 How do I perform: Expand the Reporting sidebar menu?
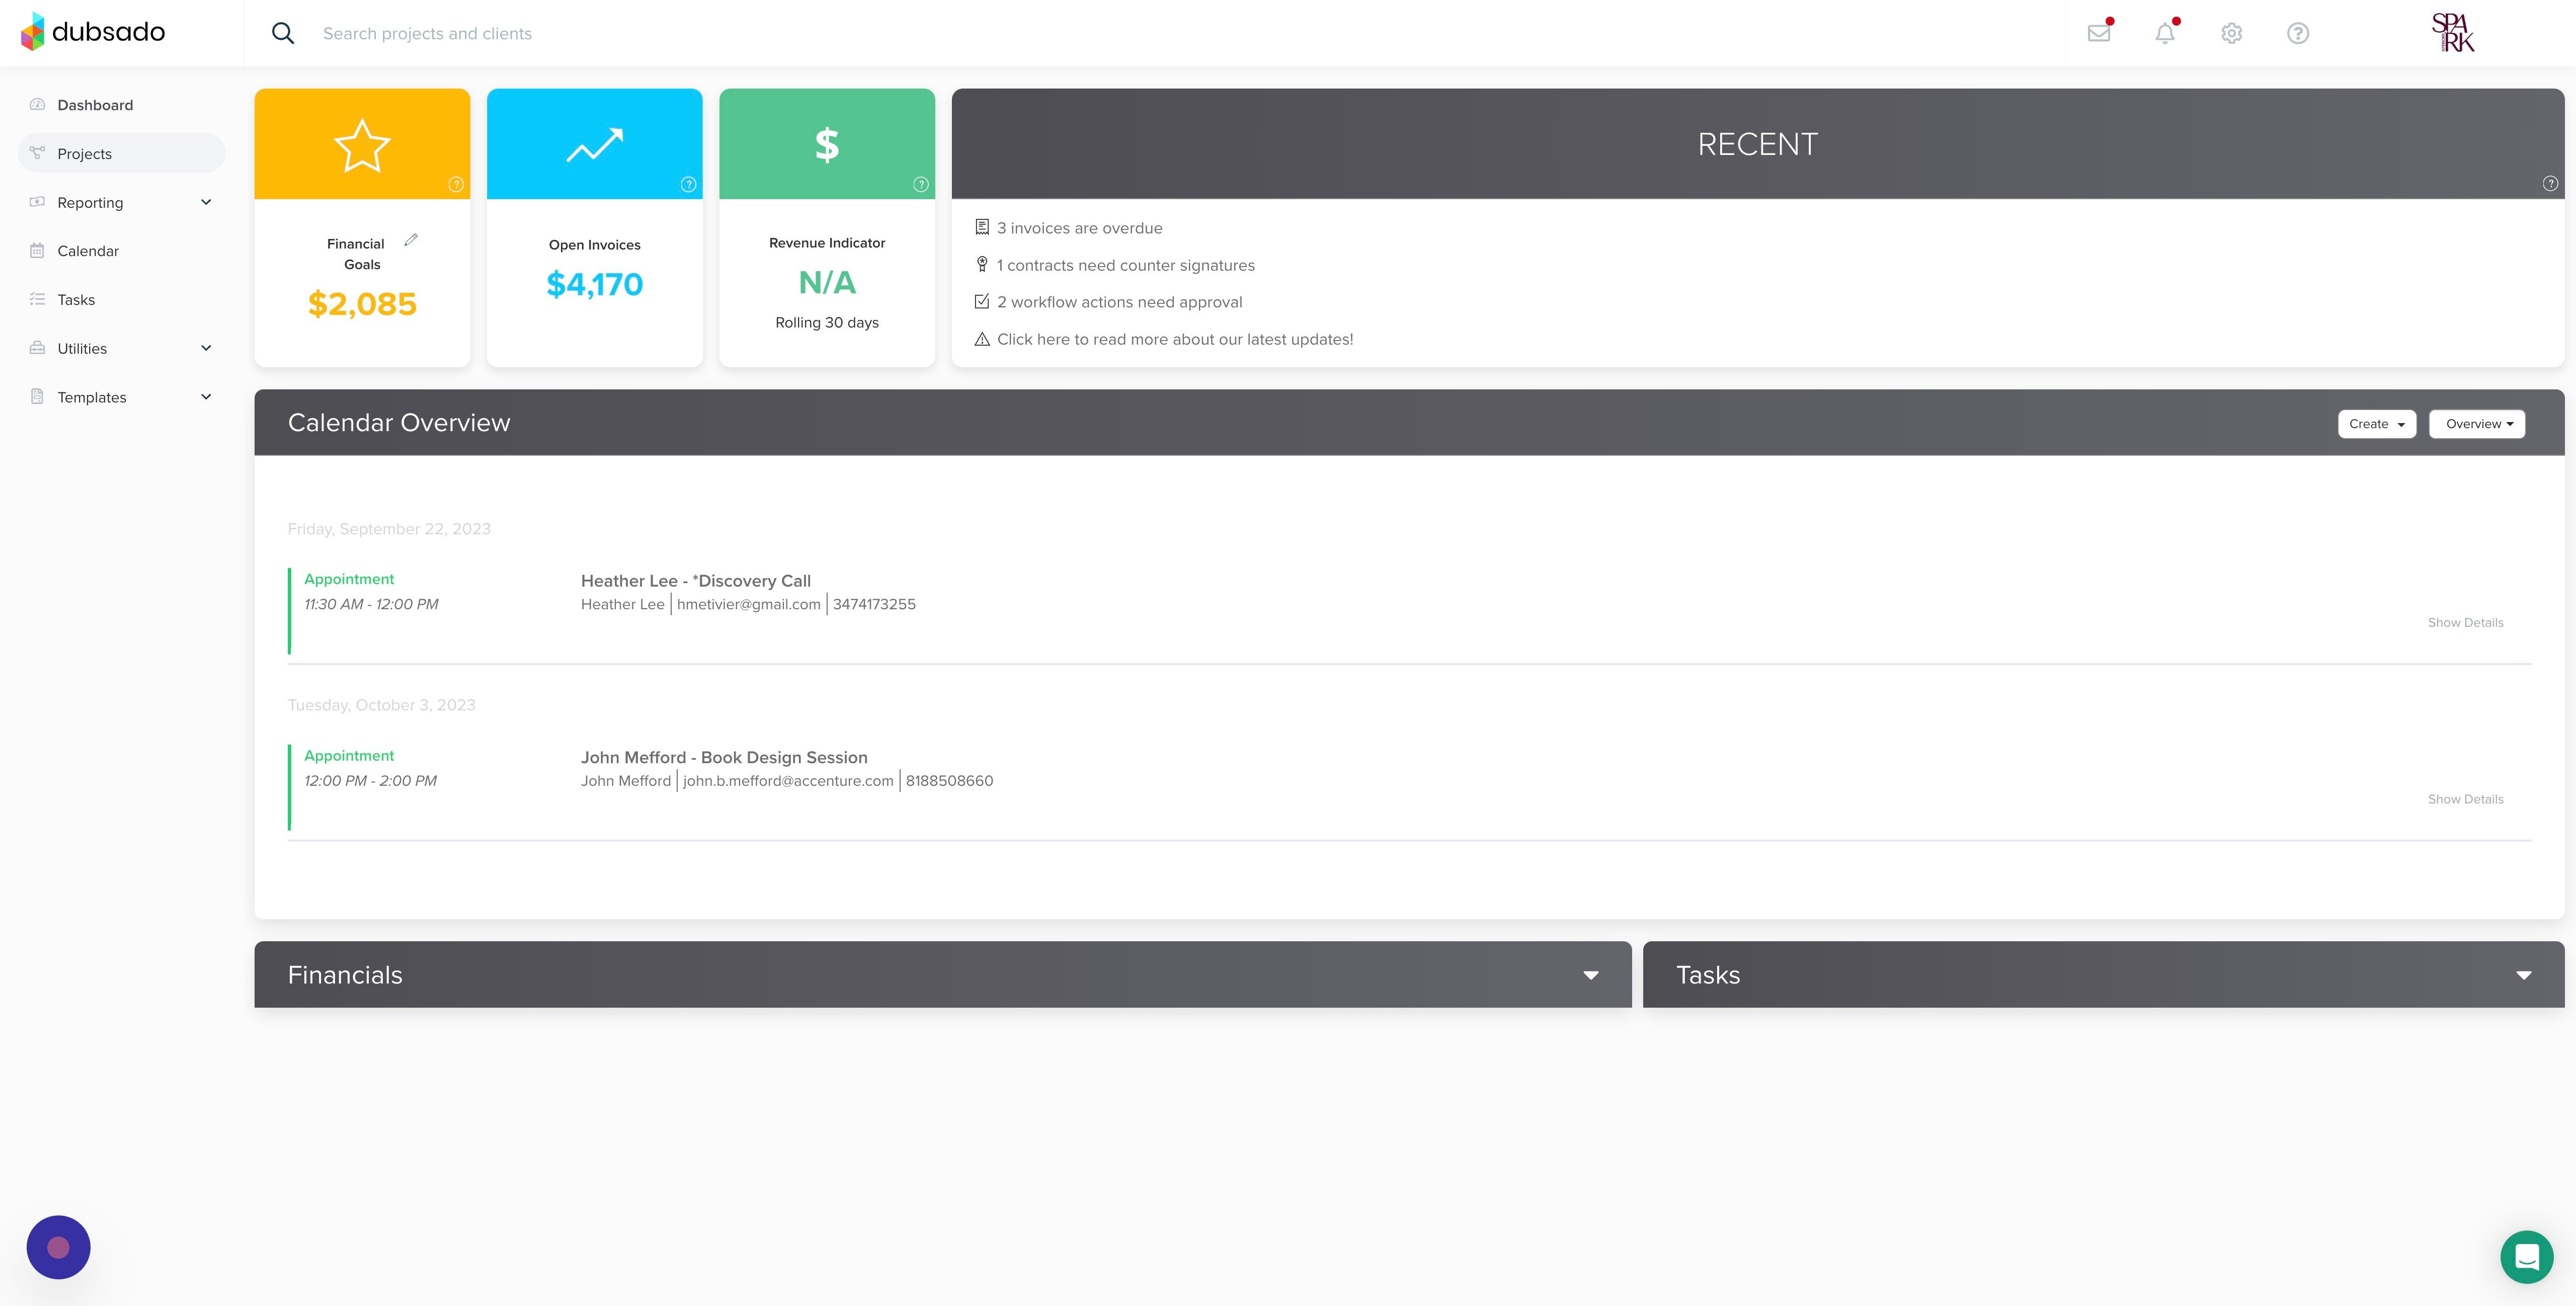(206, 202)
